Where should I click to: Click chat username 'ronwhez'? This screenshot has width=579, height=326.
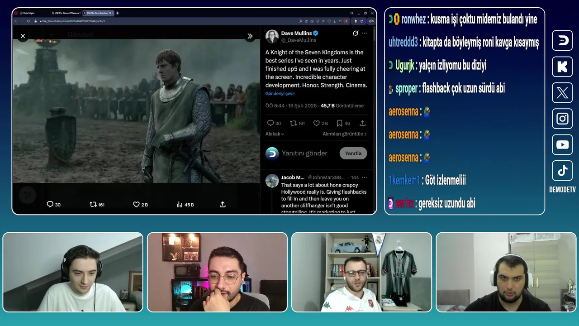click(413, 19)
